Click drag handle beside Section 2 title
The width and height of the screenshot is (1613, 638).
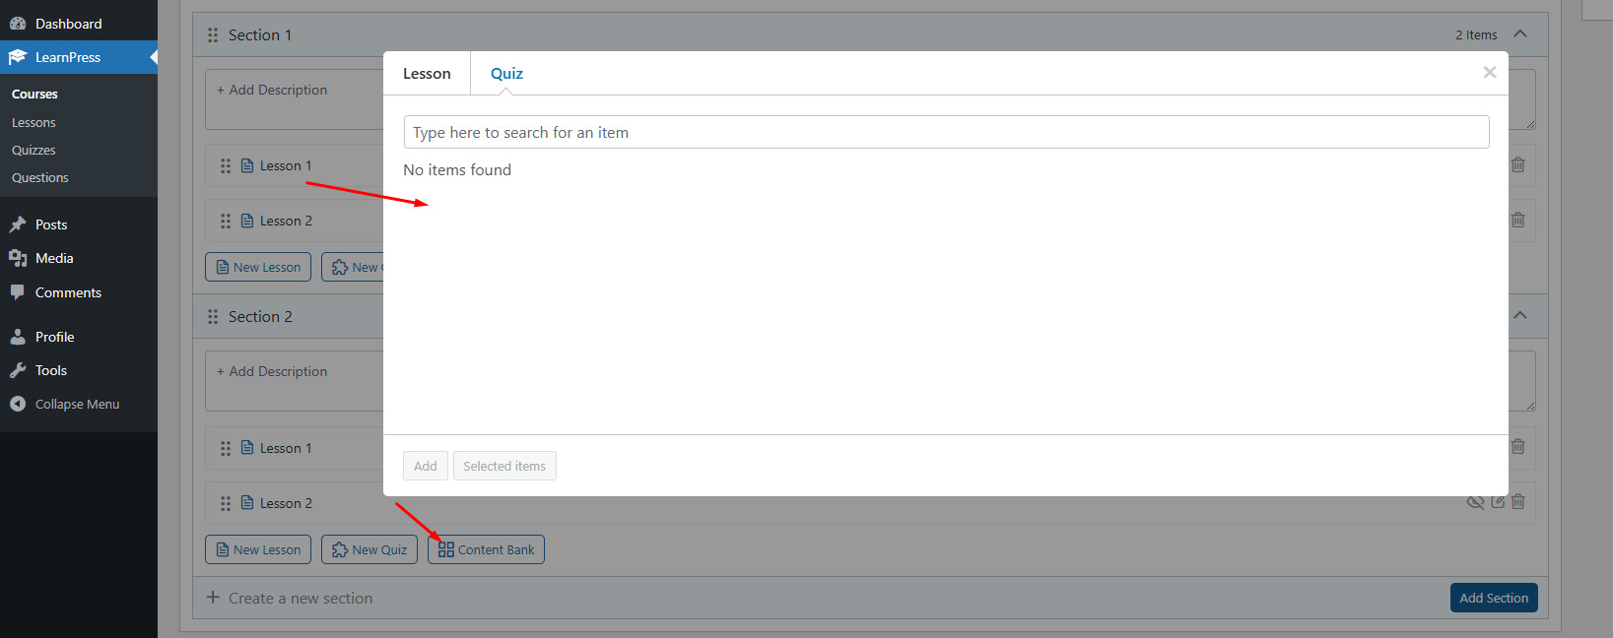click(213, 317)
